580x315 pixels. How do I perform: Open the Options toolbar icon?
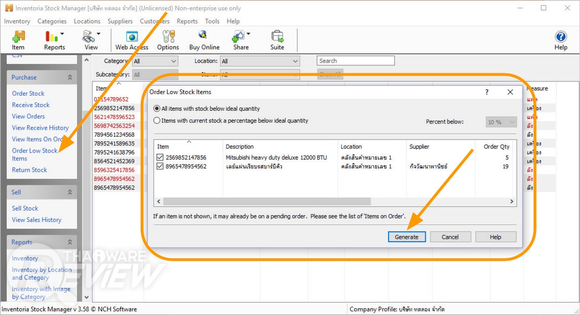click(168, 40)
